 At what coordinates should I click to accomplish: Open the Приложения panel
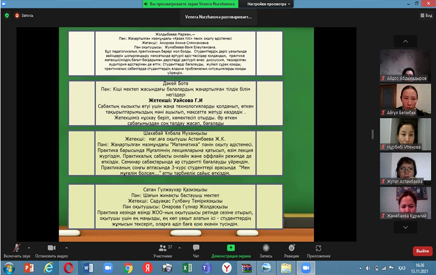click(x=318, y=250)
